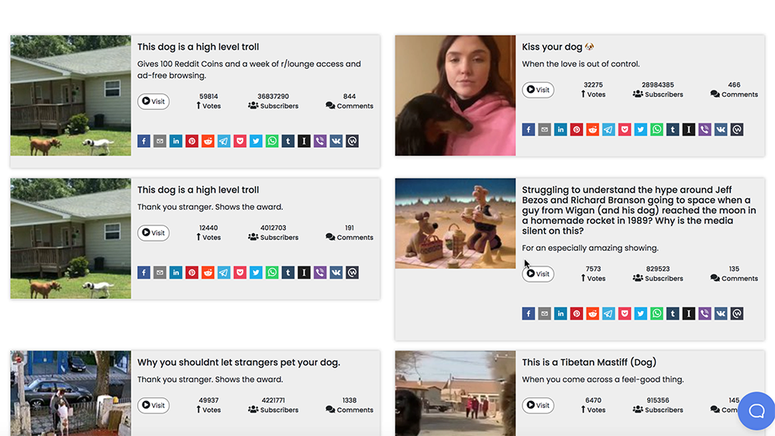Share first dog troll post on Tumblr

click(x=288, y=141)
